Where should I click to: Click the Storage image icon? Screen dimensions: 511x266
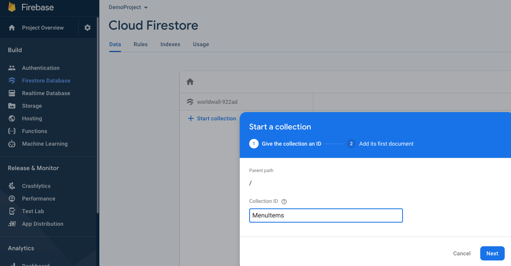[x=12, y=106]
